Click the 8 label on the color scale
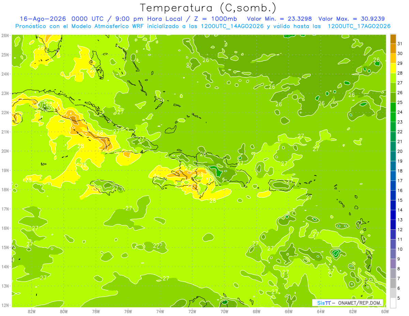Image resolution: width=409 pixels, height=316 pixels. pos(399,269)
